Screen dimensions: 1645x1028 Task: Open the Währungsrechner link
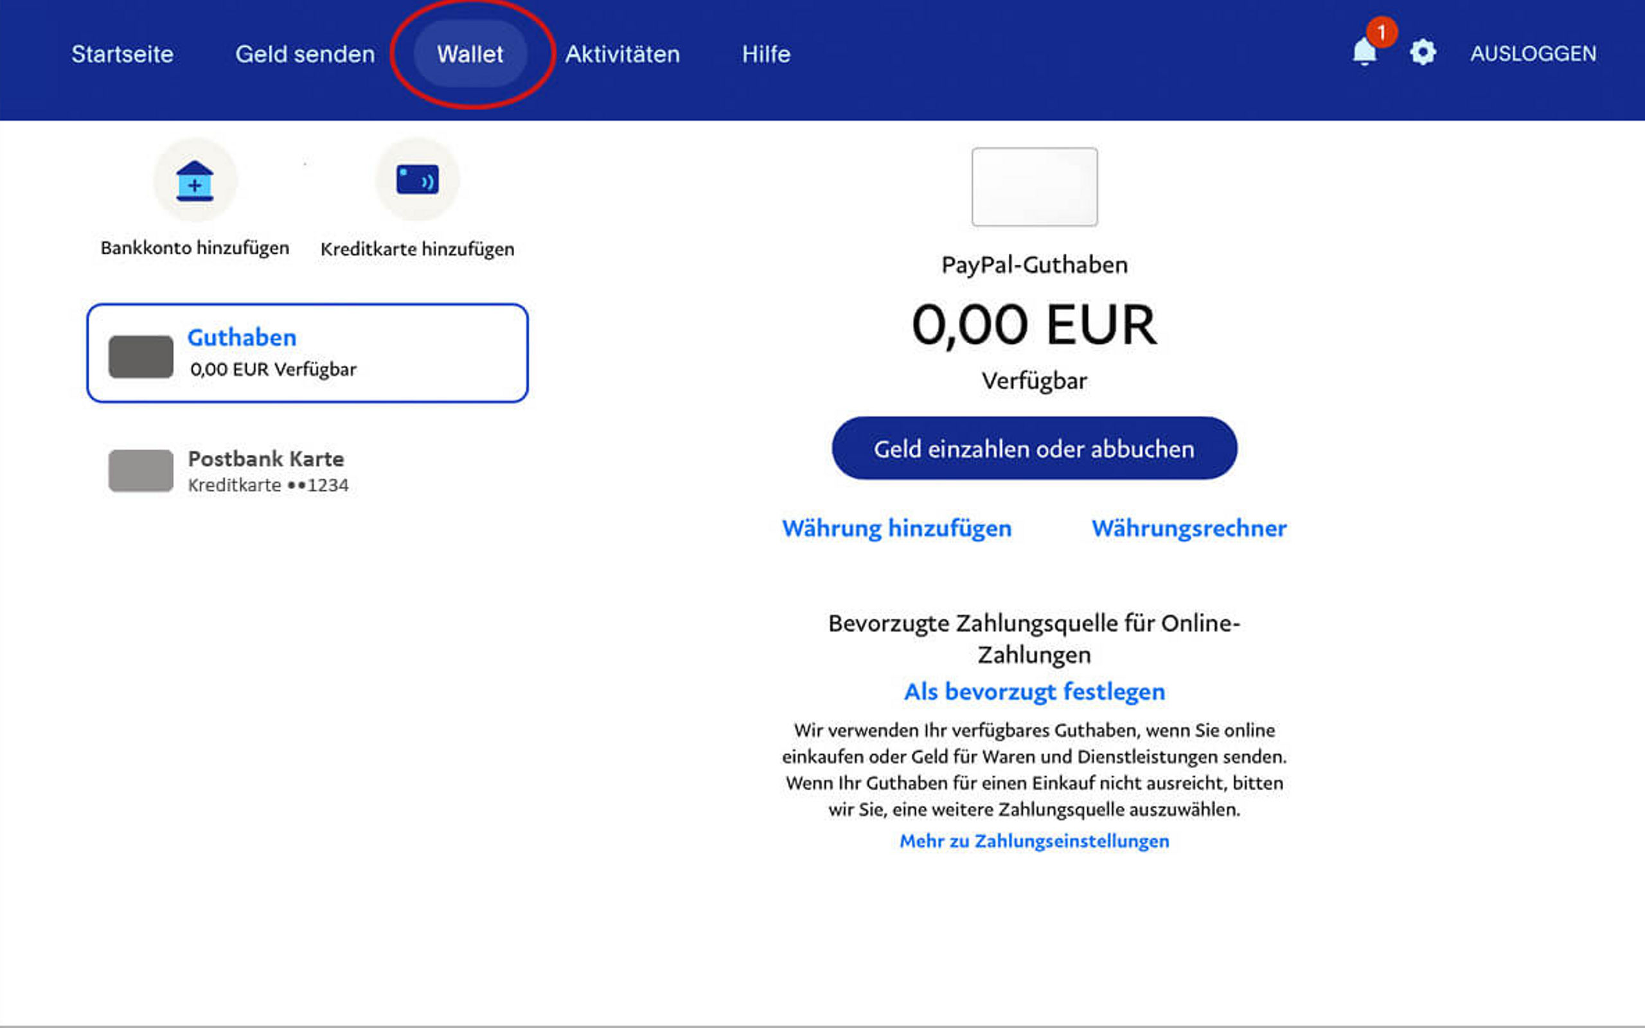pos(1189,528)
